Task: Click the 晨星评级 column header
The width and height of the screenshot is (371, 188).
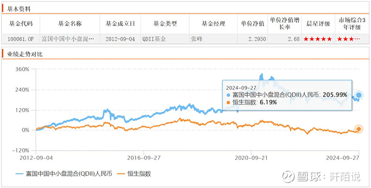Action: point(318,24)
